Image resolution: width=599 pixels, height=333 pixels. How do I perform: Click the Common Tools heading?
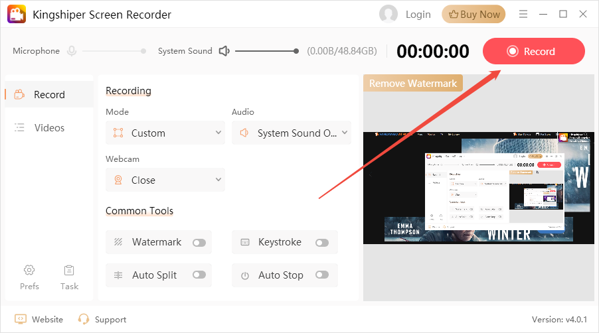(139, 210)
